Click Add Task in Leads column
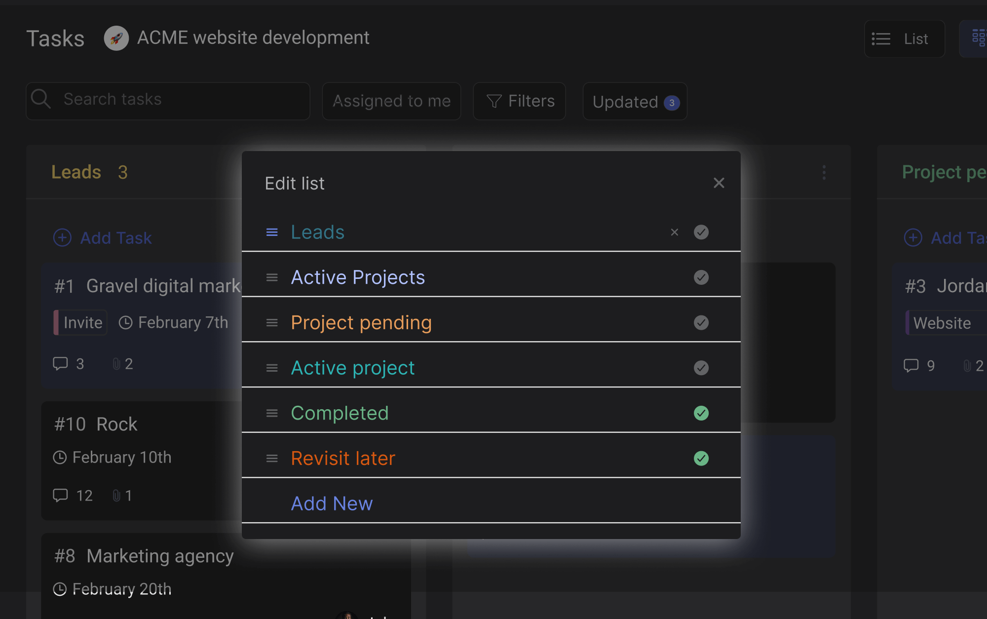Screen dimensions: 987x619 (103, 238)
